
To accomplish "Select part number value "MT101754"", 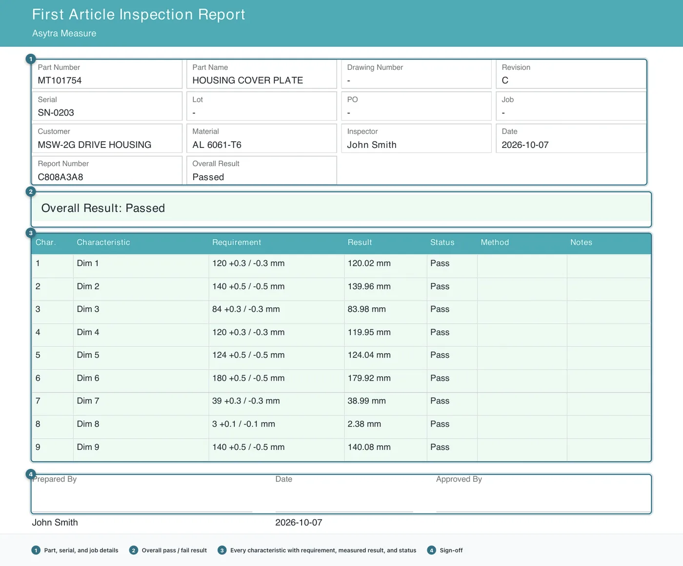I will 60,81.
